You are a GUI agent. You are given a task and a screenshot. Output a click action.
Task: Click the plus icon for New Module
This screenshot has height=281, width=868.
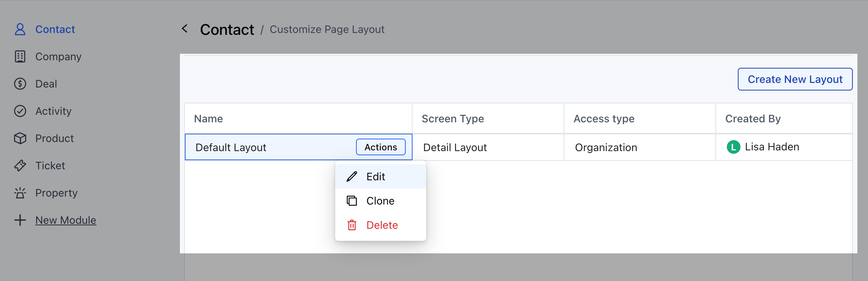[x=20, y=220]
